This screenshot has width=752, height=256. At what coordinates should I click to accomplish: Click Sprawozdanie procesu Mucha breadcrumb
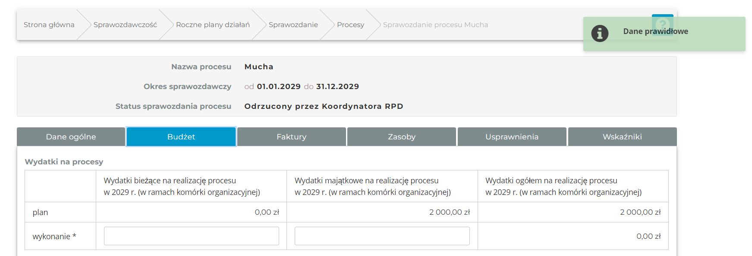coord(435,25)
